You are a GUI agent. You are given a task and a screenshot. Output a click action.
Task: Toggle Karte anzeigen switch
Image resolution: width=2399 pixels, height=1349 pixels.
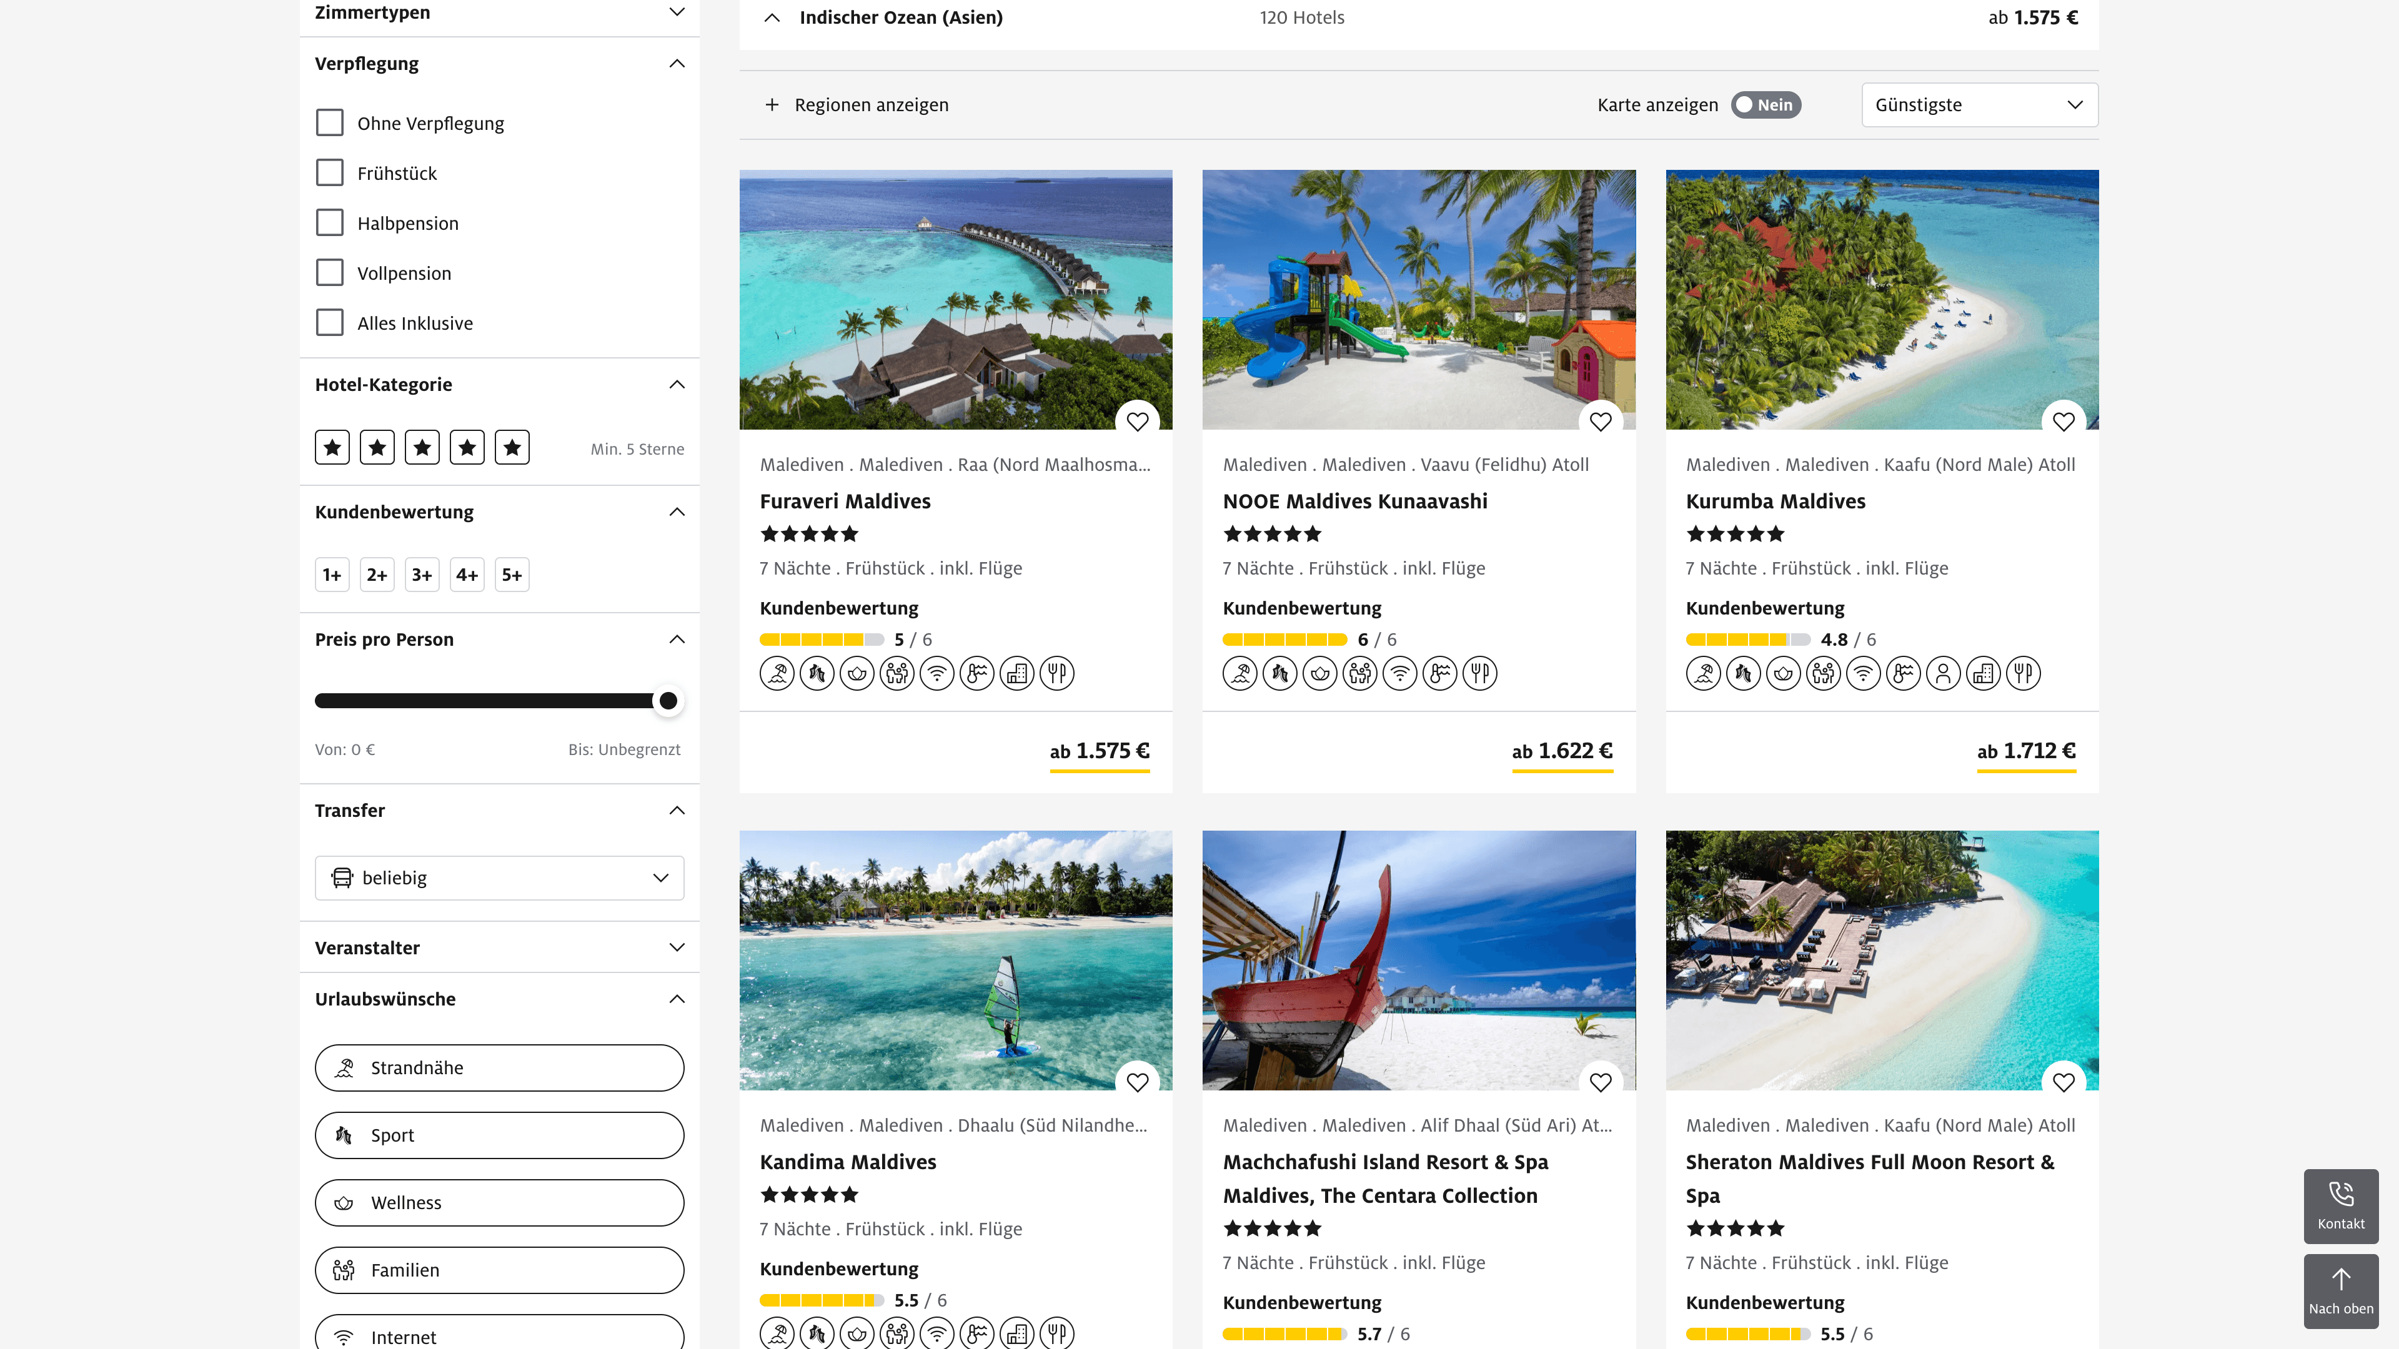[1766, 105]
